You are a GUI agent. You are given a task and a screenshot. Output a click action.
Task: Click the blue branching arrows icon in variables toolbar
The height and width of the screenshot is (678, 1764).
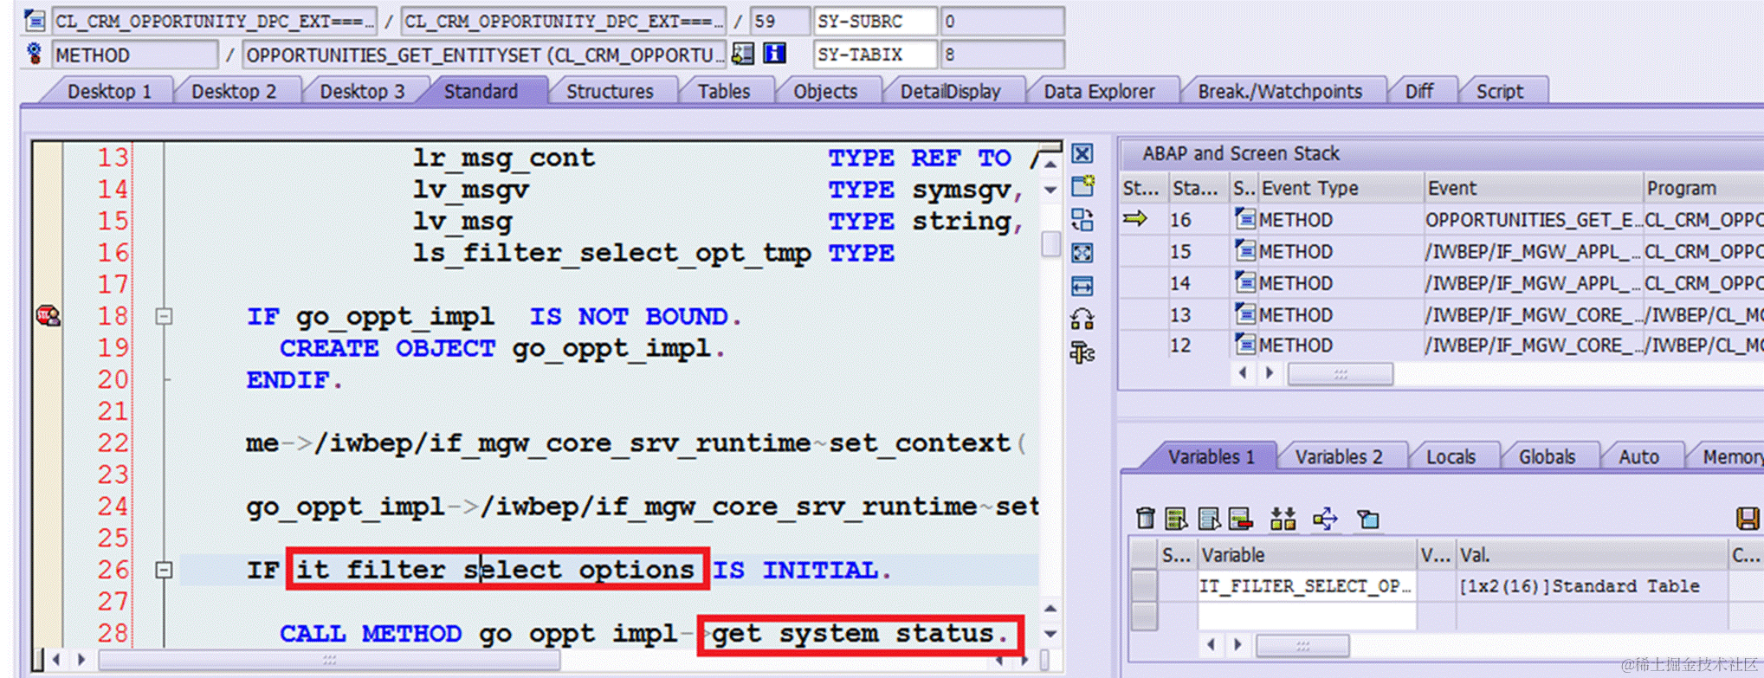(x=1325, y=519)
